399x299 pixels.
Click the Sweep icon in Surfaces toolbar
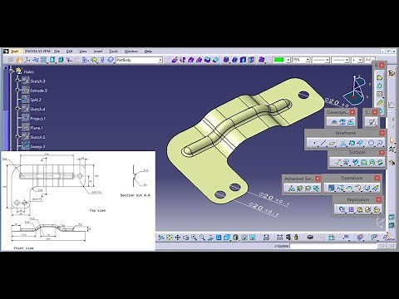[x=356, y=162]
